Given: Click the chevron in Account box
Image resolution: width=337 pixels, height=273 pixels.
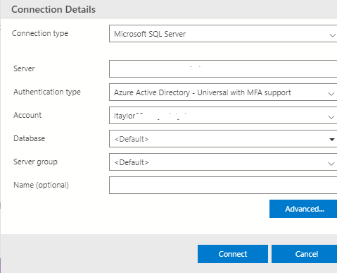Looking at the screenshot, I should coord(331,117).
